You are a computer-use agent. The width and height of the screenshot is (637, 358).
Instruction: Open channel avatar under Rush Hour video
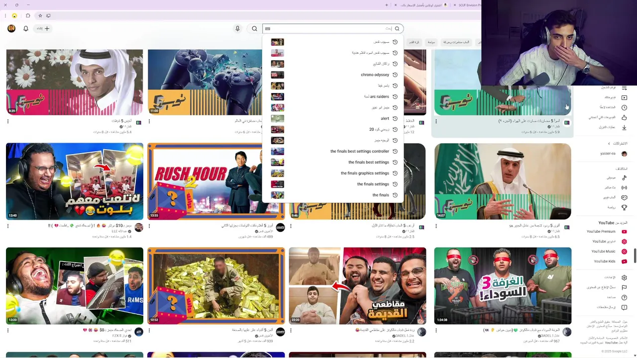(280, 227)
